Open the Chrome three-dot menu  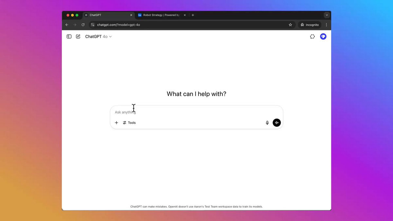326,25
